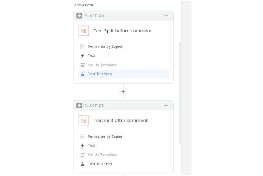Click the flask icon in step 3
This screenshot has width=263, height=176.
[83, 164]
